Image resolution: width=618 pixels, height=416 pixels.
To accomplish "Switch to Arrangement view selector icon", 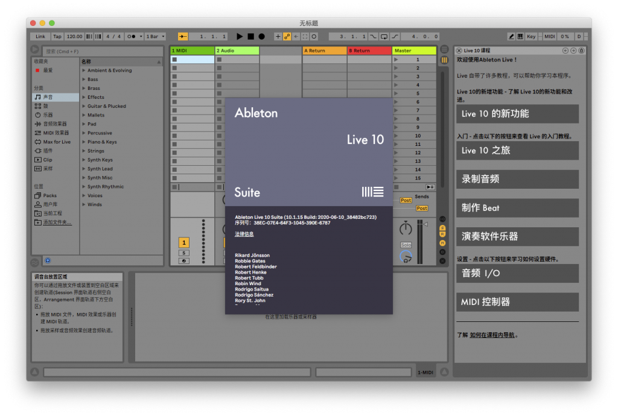I will 444,49.
